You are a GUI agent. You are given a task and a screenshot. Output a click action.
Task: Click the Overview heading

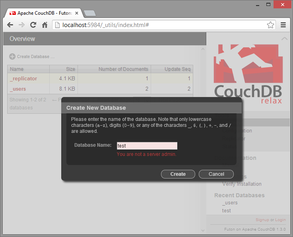click(x=22, y=39)
